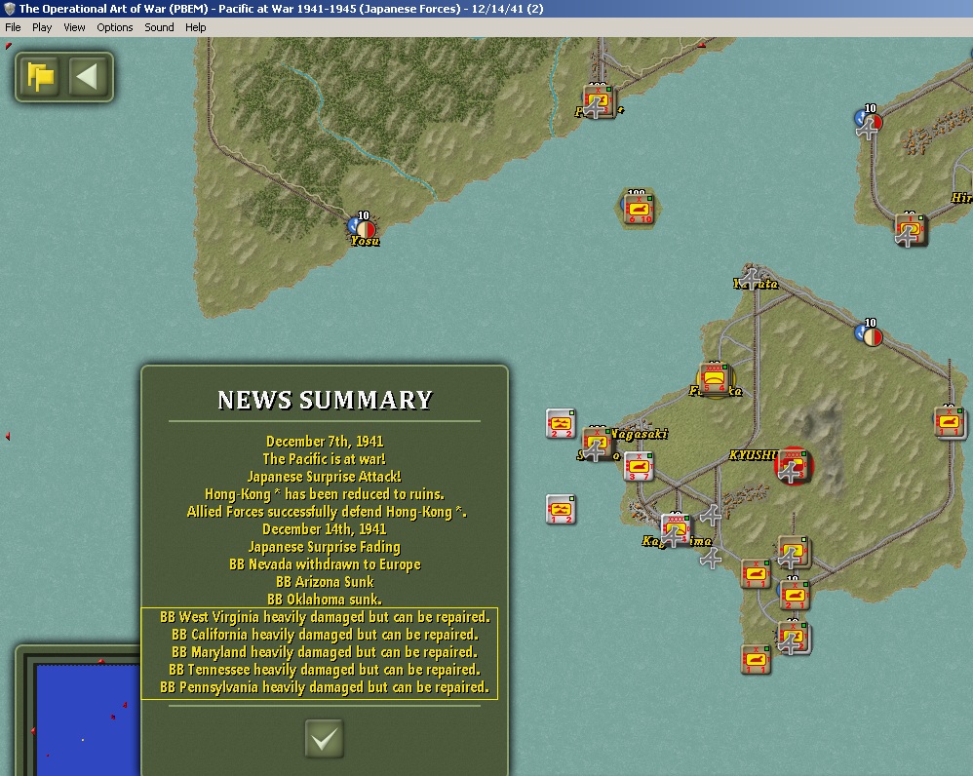This screenshot has height=776, width=973.
Task: Select the upper southern Kyushu unit marked 1 1
Action: [x=756, y=574]
